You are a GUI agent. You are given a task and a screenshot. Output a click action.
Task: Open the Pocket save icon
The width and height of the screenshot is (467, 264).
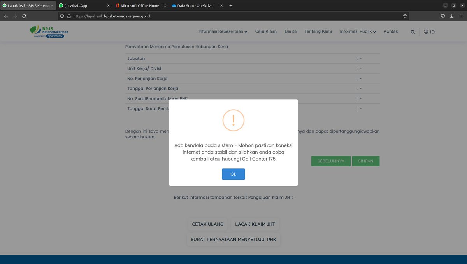(443, 16)
